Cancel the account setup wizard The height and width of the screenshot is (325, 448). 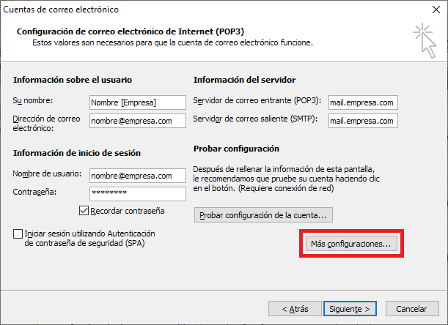(412, 309)
